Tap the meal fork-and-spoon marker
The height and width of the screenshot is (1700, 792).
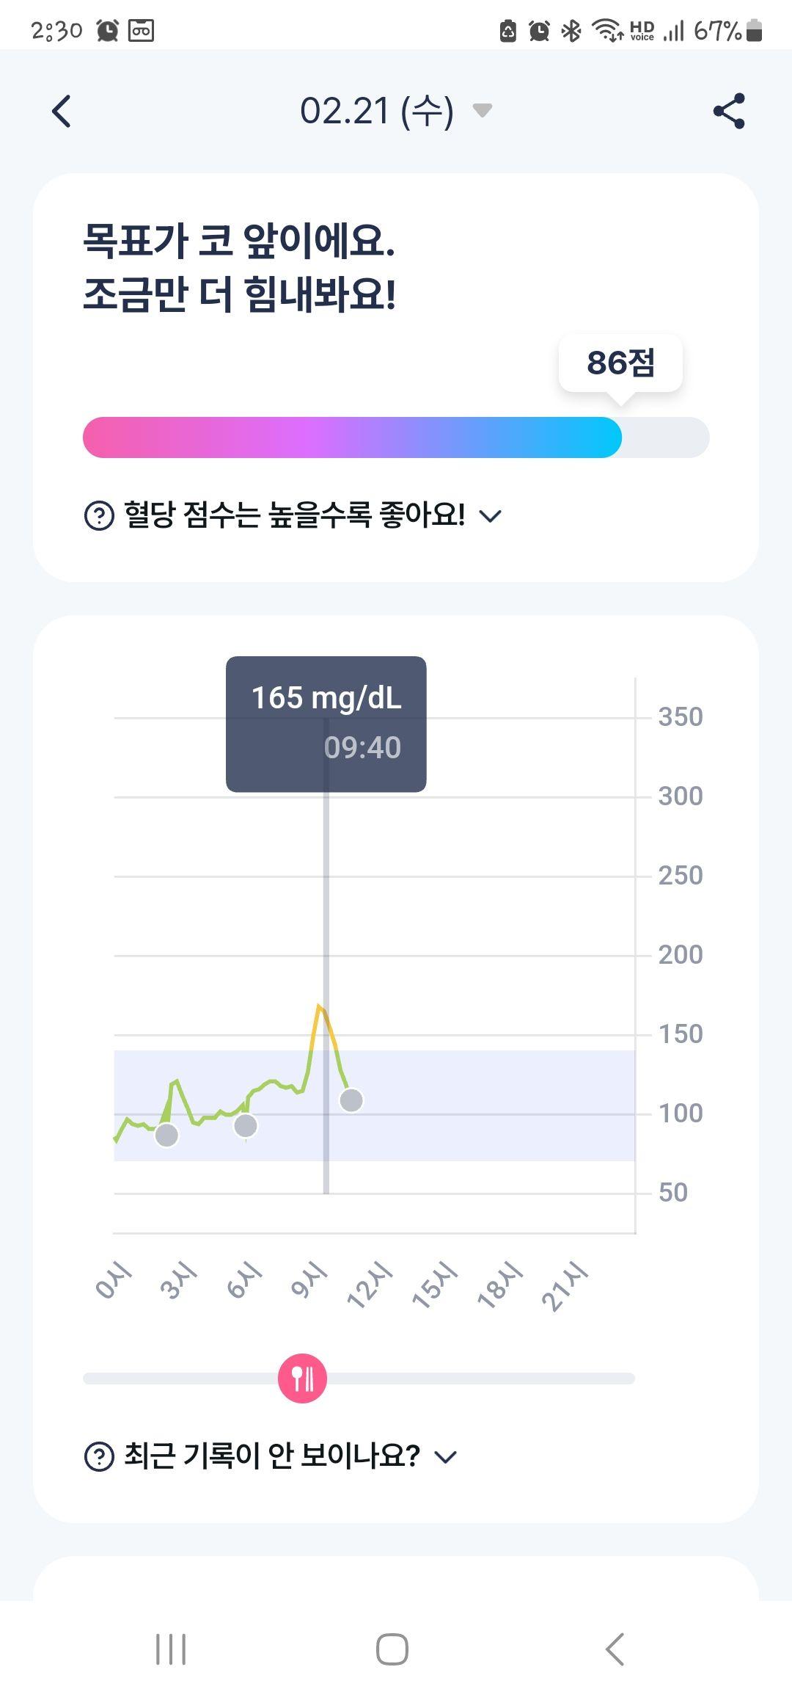302,1378
